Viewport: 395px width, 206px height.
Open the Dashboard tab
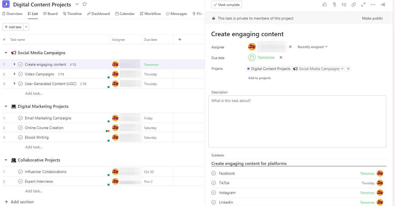tap(98, 14)
